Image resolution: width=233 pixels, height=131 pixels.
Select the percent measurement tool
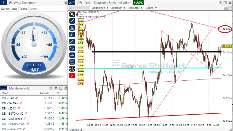pos(72,28)
